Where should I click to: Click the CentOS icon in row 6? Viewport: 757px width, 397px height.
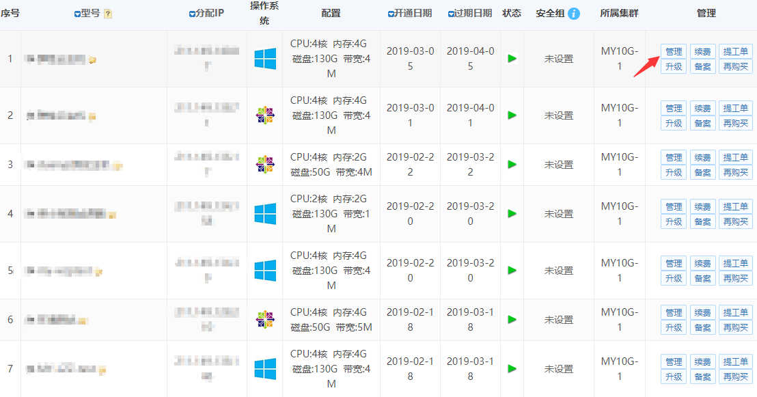point(265,320)
